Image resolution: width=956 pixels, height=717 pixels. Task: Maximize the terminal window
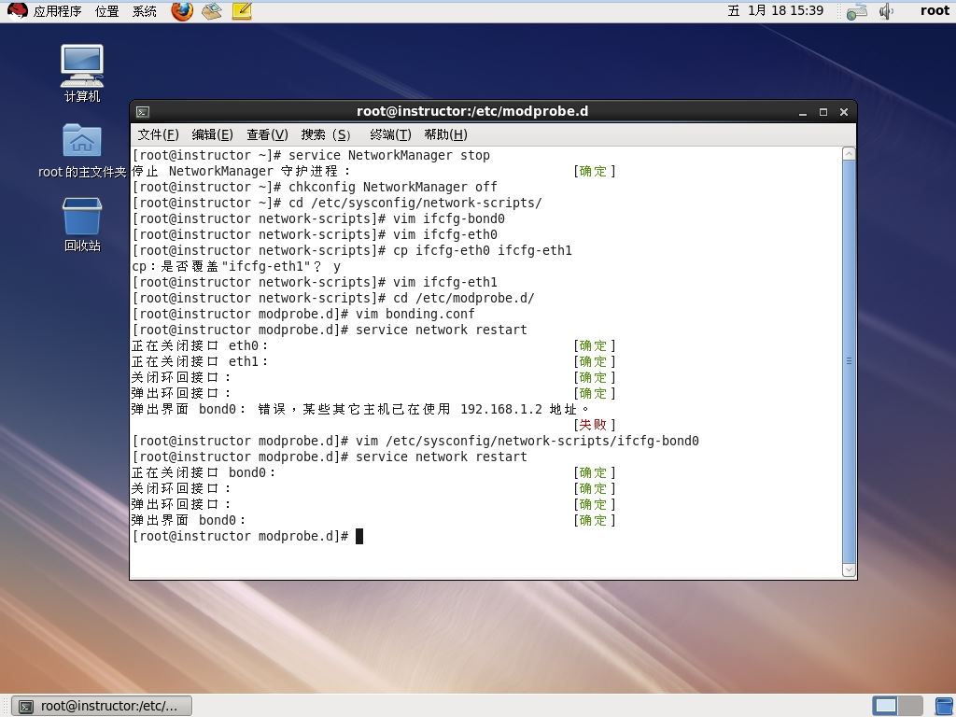pyautogui.click(x=823, y=112)
